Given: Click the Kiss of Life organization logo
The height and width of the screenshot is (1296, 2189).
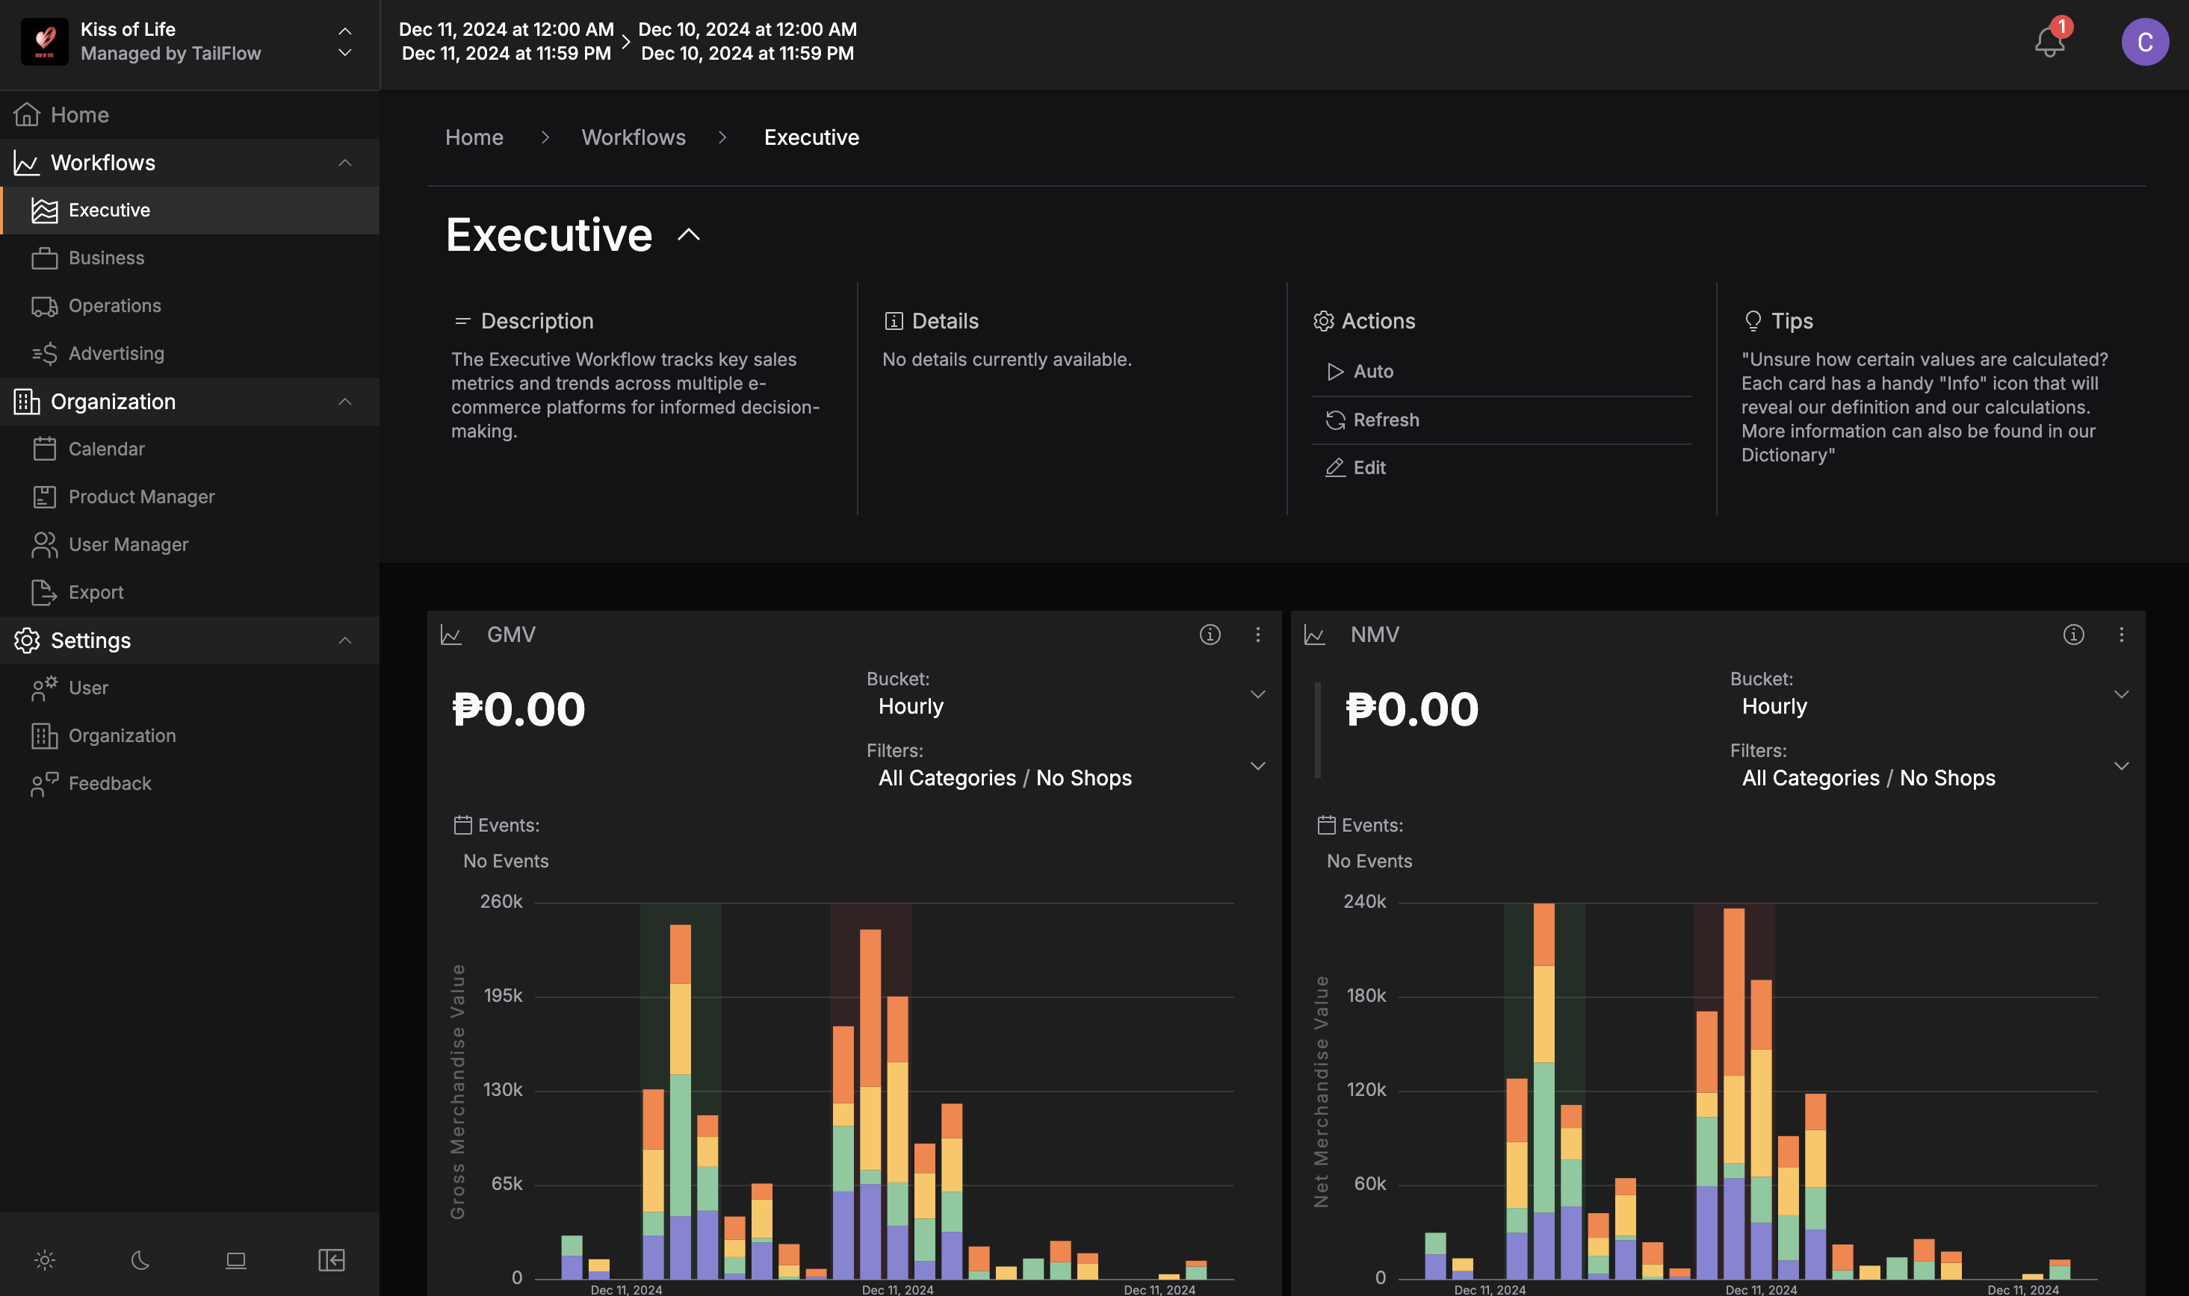Looking at the screenshot, I should (x=45, y=41).
